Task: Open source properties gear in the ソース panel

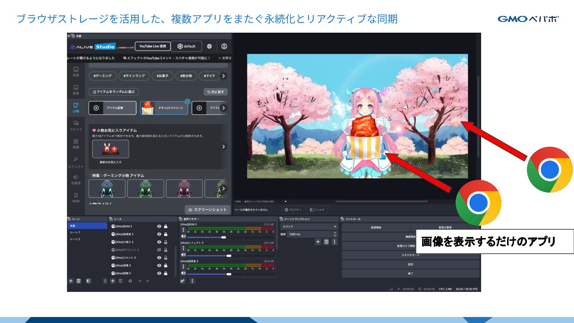Action: point(130,281)
